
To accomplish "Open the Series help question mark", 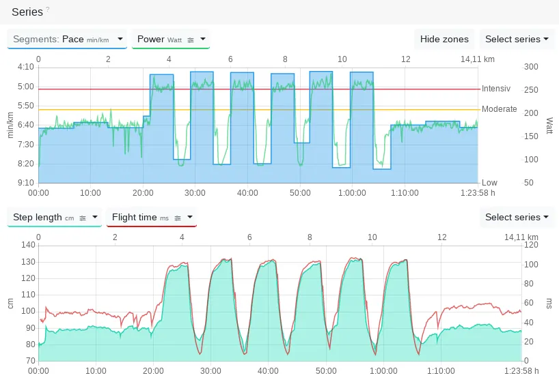I will click(x=48, y=9).
